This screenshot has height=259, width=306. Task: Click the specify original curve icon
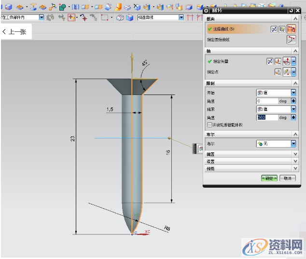[x=291, y=40]
